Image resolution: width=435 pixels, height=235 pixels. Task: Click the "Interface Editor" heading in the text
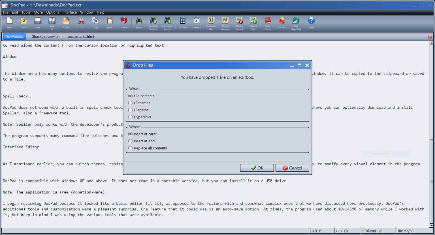tap(21, 147)
